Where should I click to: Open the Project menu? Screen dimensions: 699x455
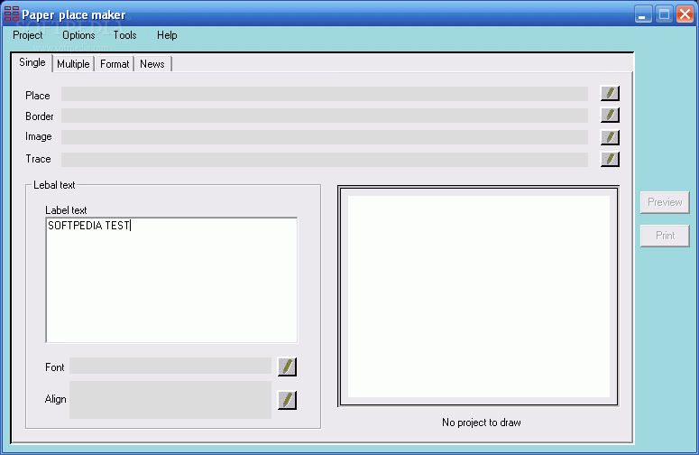28,35
